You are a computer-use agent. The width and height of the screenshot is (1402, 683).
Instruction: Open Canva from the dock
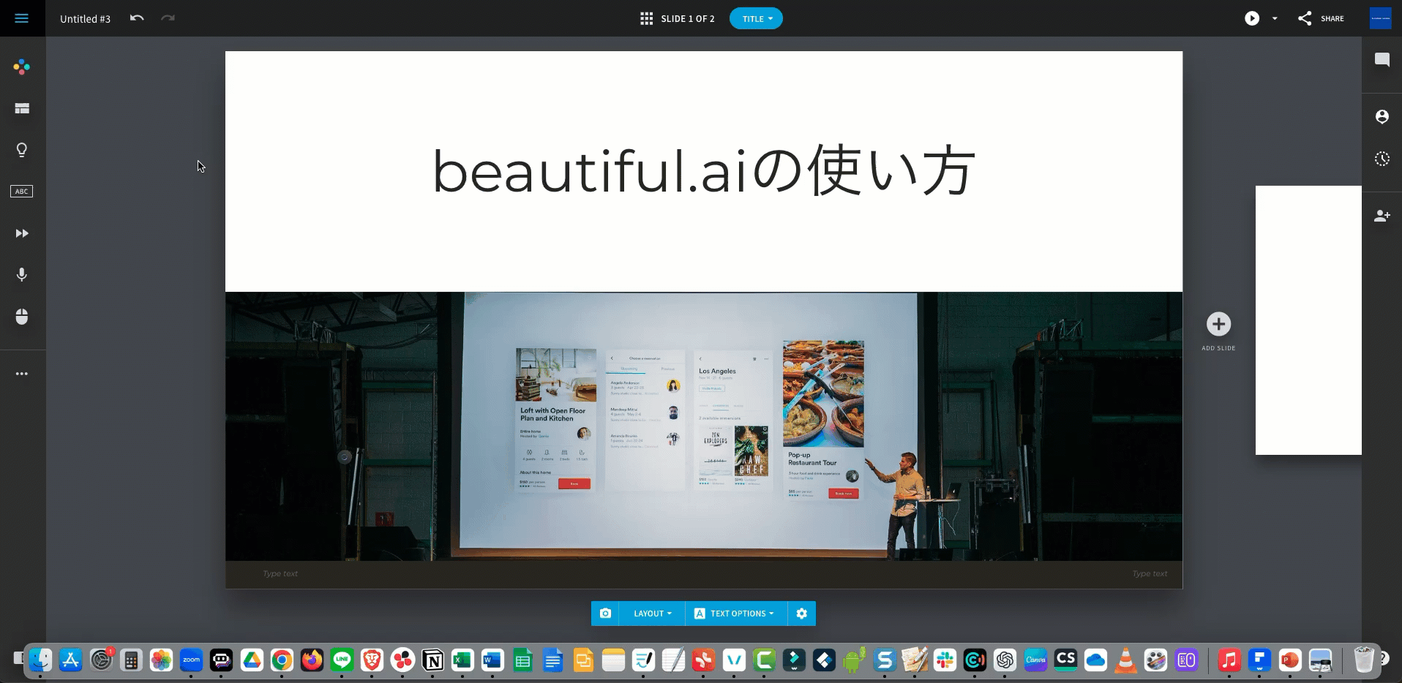click(1035, 660)
